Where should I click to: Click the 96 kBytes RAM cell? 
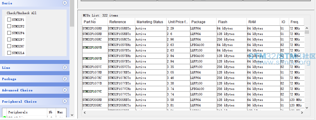click(x=263, y=105)
